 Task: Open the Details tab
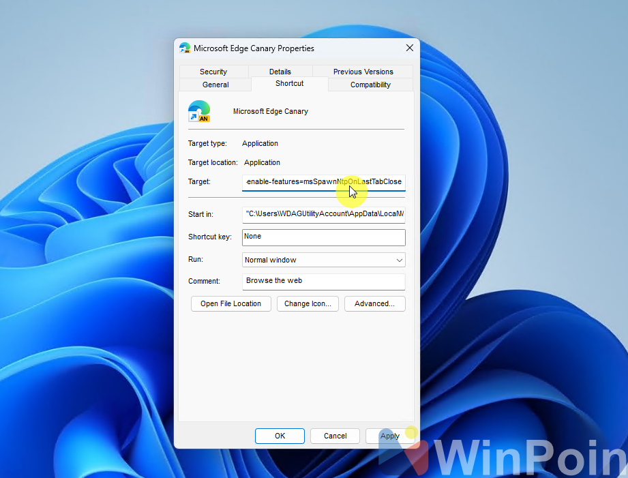(x=280, y=72)
